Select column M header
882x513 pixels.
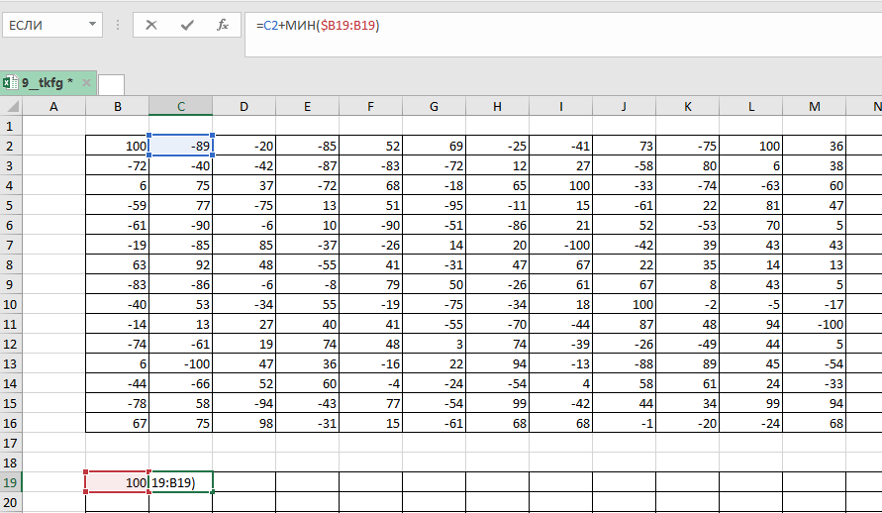click(x=814, y=106)
